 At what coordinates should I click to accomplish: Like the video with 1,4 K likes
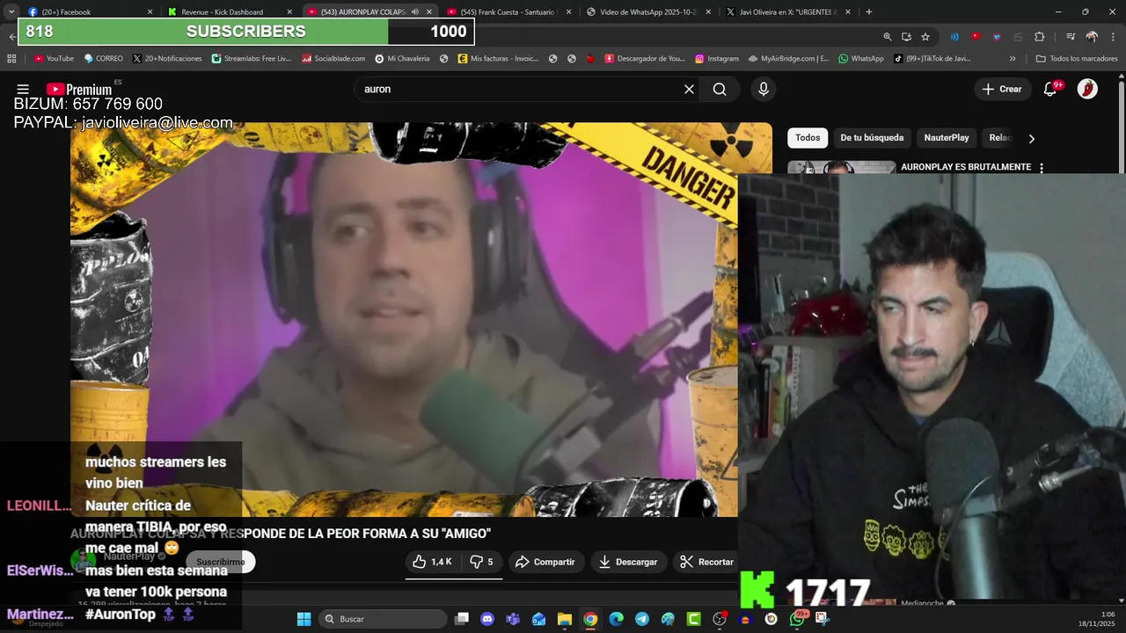pyautogui.click(x=432, y=562)
